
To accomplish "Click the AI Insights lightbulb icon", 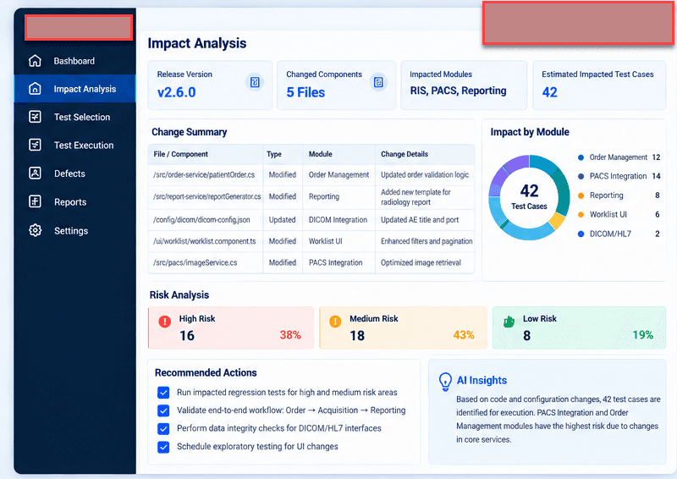I will pyautogui.click(x=445, y=382).
